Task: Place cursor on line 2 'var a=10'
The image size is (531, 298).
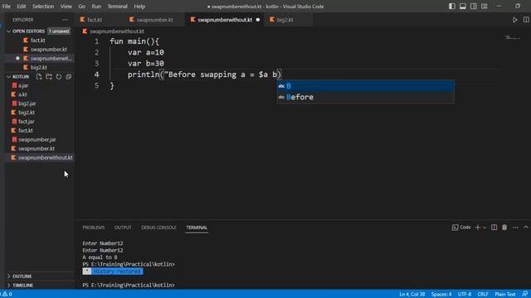Action: pos(146,52)
